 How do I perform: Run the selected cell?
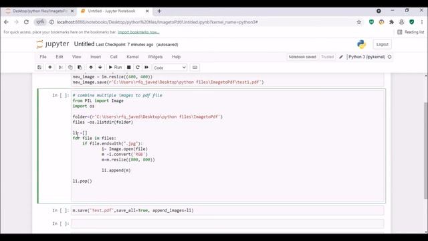[x=115, y=67]
